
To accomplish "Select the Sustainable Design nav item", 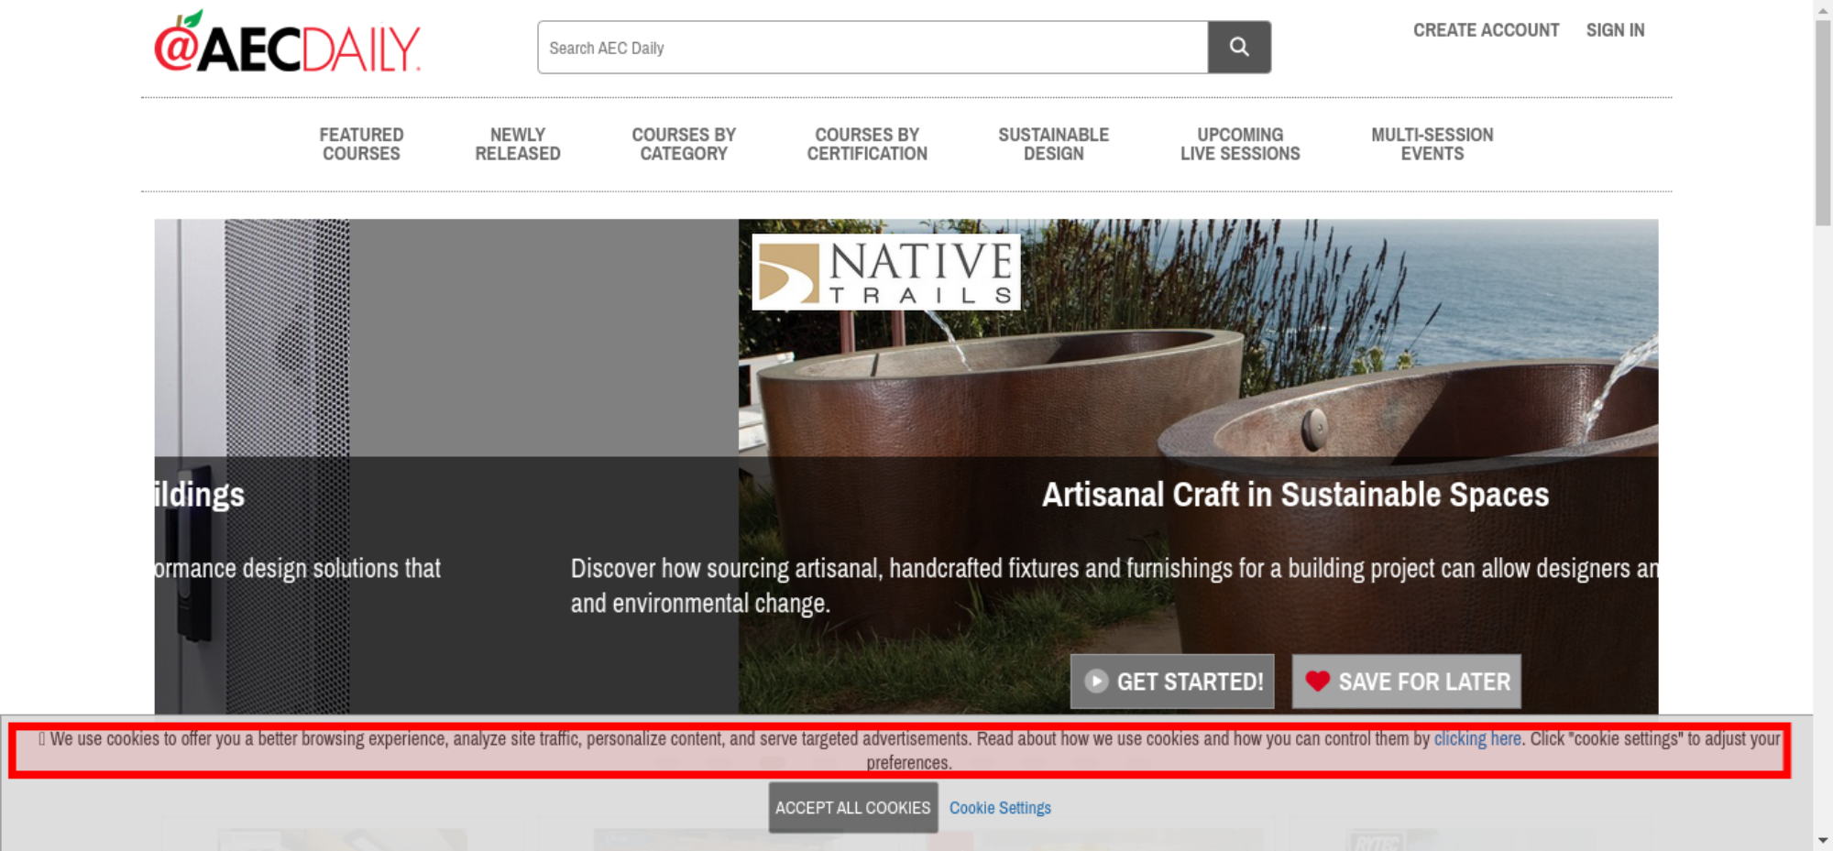I will [x=1053, y=145].
